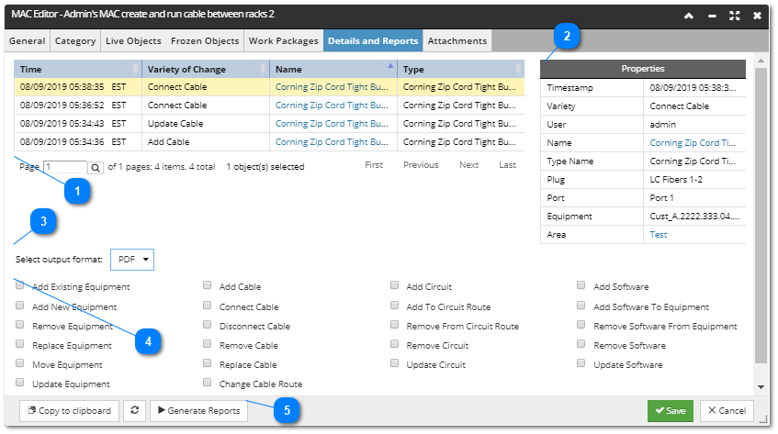Click the Copy to clipboard button
The width and height of the screenshot is (778, 434).
pyautogui.click(x=70, y=411)
